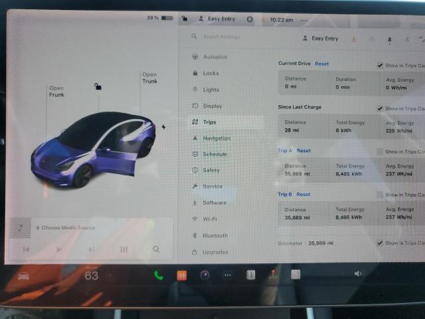
Task: Reset the Current Drive stats
Action: [321, 64]
